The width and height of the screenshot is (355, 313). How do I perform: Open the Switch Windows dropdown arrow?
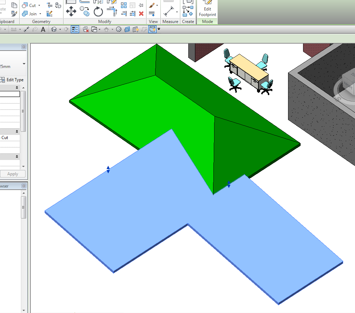pos(100,29)
